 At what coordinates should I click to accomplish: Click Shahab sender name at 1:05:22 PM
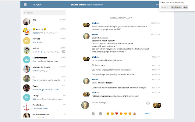pyautogui.click(x=95, y=57)
